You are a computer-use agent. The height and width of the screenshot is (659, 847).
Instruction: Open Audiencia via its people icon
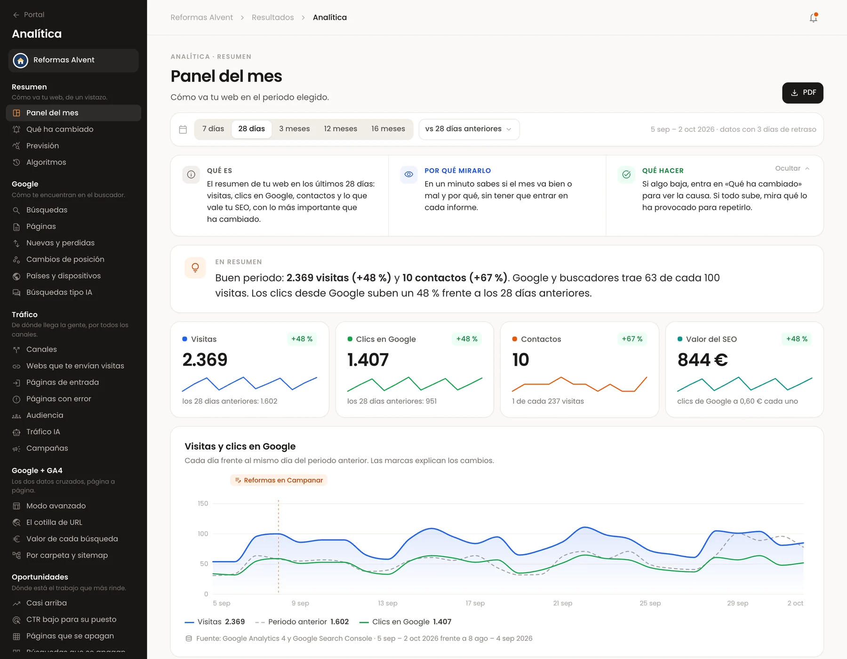point(16,416)
